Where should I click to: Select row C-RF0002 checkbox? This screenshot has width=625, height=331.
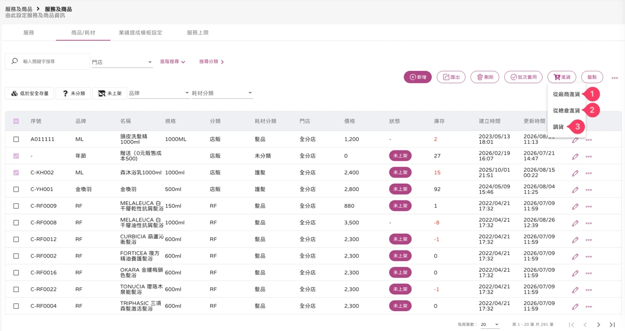click(x=16, y=256)
